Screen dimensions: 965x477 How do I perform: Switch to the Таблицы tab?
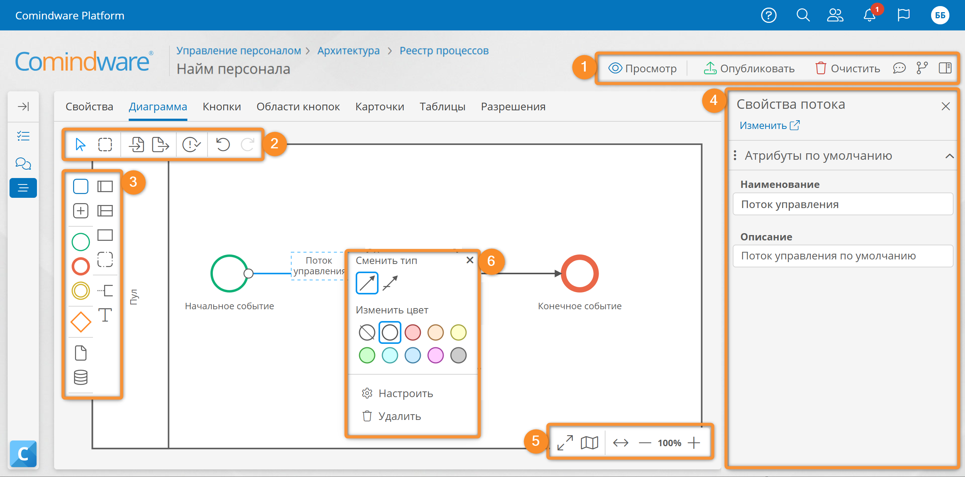coord(443,107)
